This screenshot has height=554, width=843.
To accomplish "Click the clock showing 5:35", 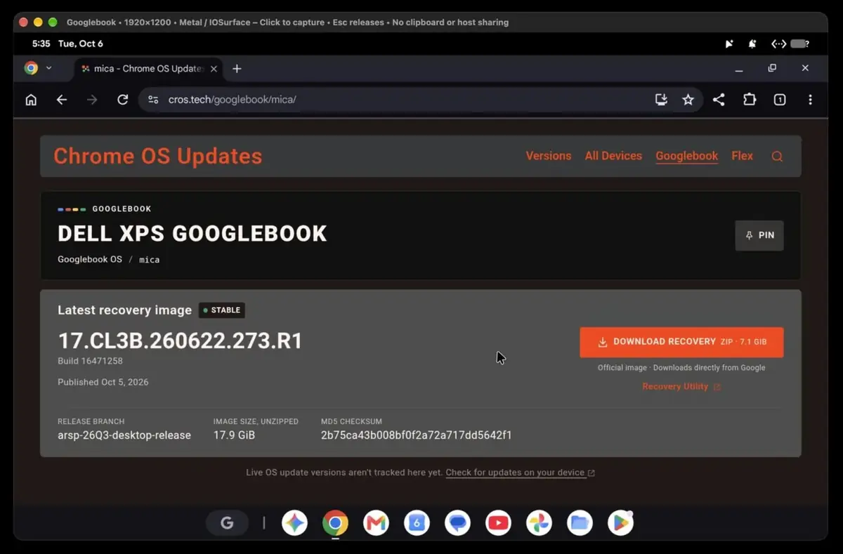I will (x=41, y=44).
